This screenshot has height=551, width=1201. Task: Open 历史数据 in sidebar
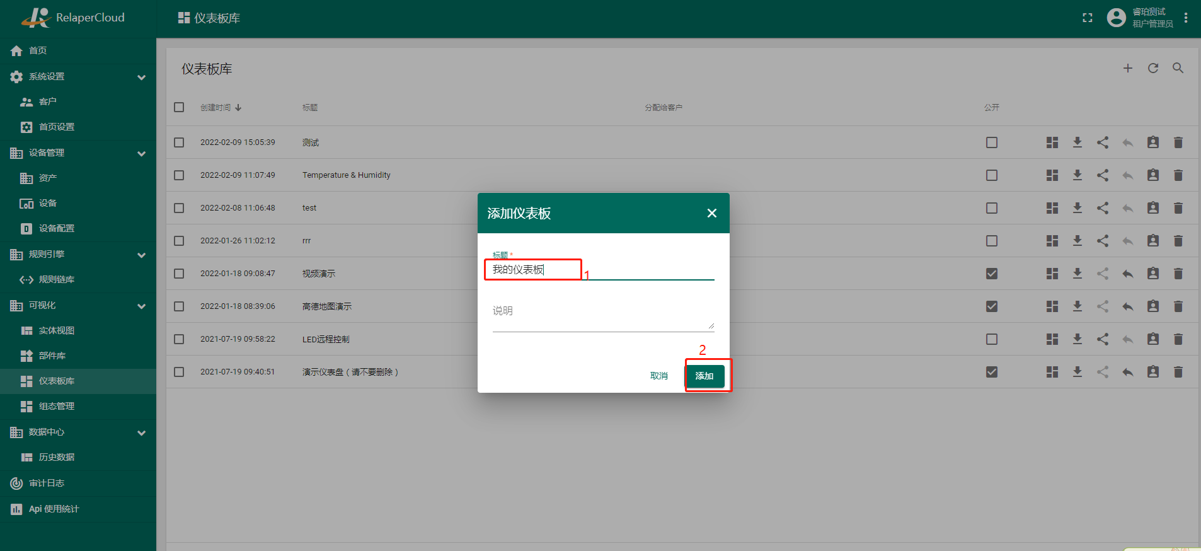(x=78, y=458)
